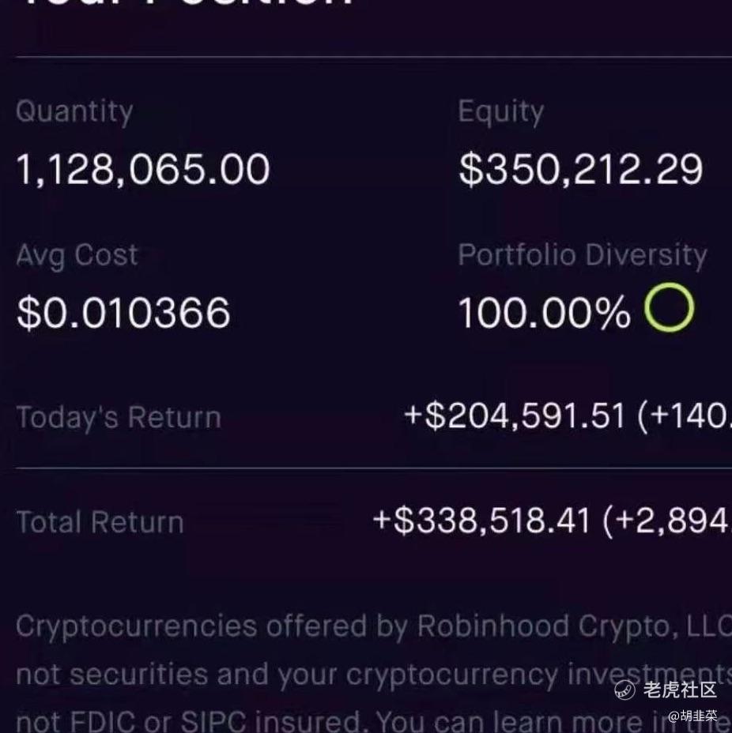Tap the 100.00% diversity value

coord(545,313)
